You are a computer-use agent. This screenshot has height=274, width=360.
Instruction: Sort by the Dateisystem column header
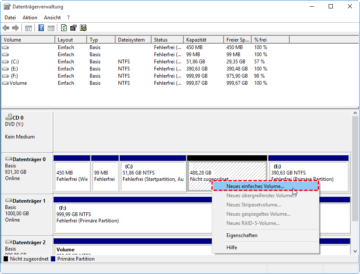point(134,40)
